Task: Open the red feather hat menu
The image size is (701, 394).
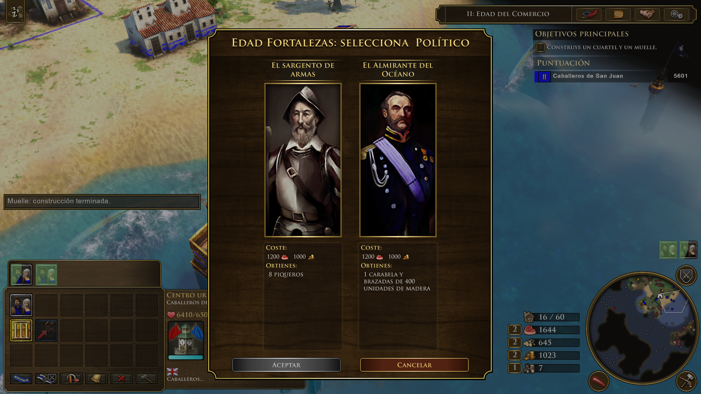Action: click(589, 14)
